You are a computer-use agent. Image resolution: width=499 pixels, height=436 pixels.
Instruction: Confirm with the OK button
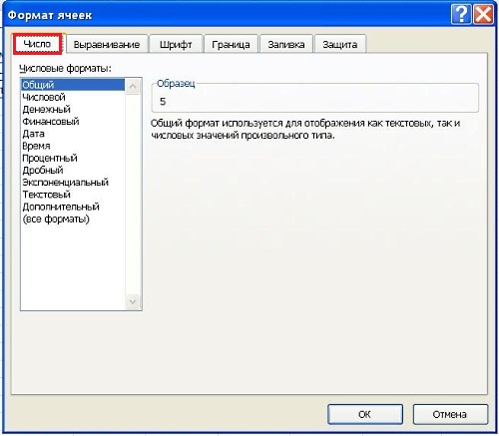[x=365, y=414]
